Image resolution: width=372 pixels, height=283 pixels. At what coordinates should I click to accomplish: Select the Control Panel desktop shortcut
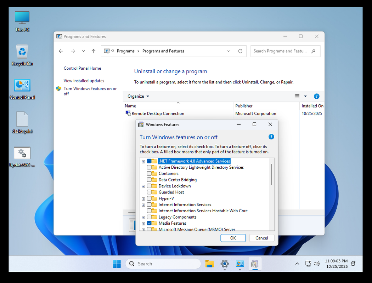(x=22, y=89)
